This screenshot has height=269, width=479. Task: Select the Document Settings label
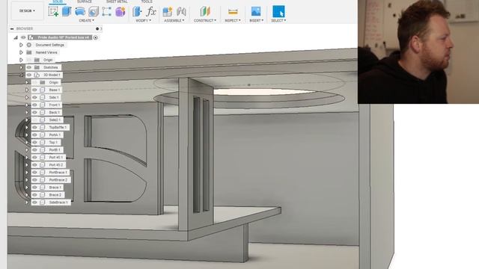[50, 45]
